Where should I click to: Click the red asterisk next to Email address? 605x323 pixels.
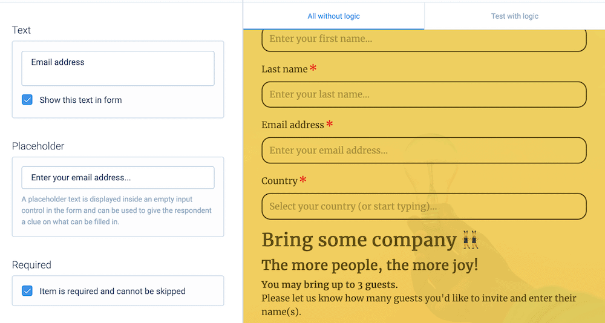click(x=330, y=124)
